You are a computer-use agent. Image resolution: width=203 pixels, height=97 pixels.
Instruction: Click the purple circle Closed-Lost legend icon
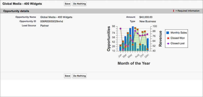pos(168,43)
